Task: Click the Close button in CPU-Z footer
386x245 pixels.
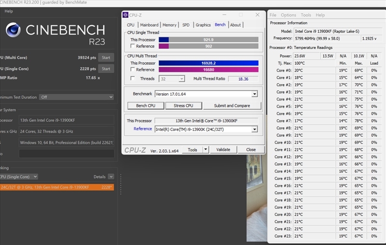Action: (251, 150)
